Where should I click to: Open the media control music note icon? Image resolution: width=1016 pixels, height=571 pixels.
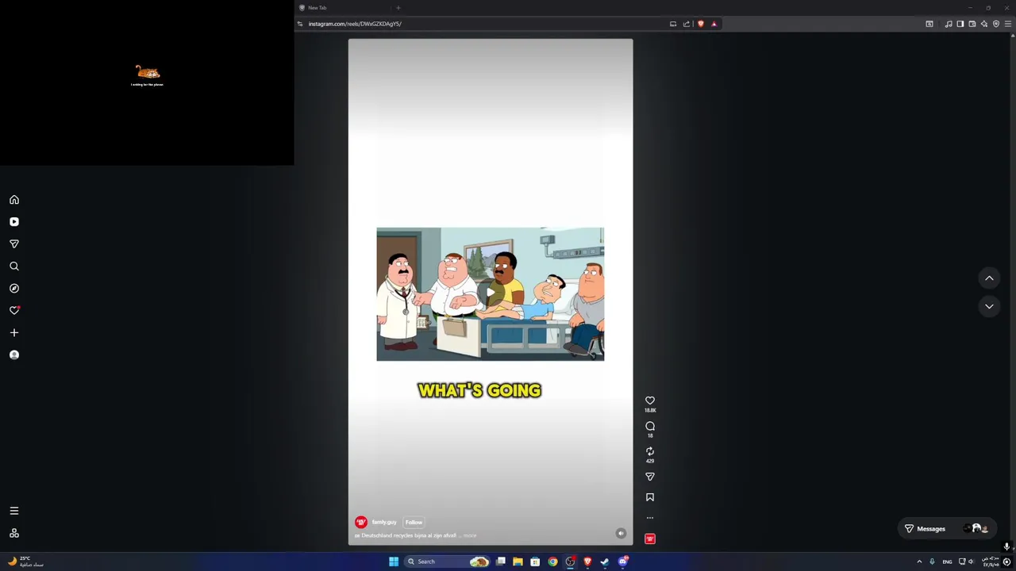(949, 24)
